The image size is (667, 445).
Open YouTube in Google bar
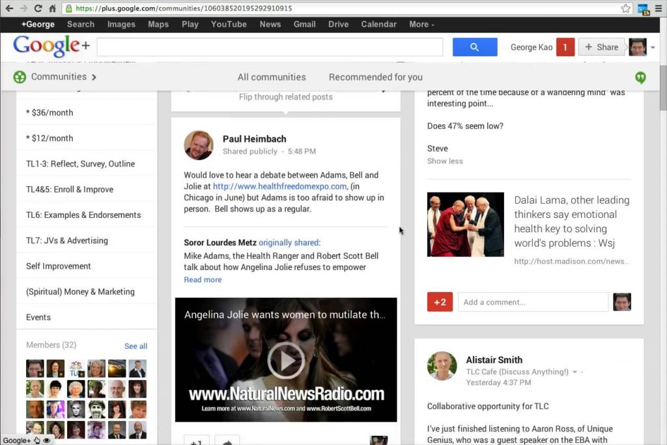(229, 24)
